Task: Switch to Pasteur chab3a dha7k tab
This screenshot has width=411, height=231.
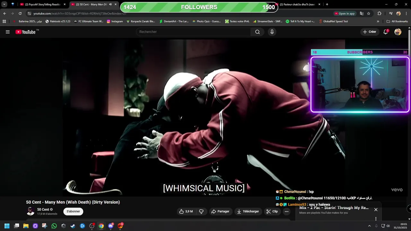Action: click(297, 4)
